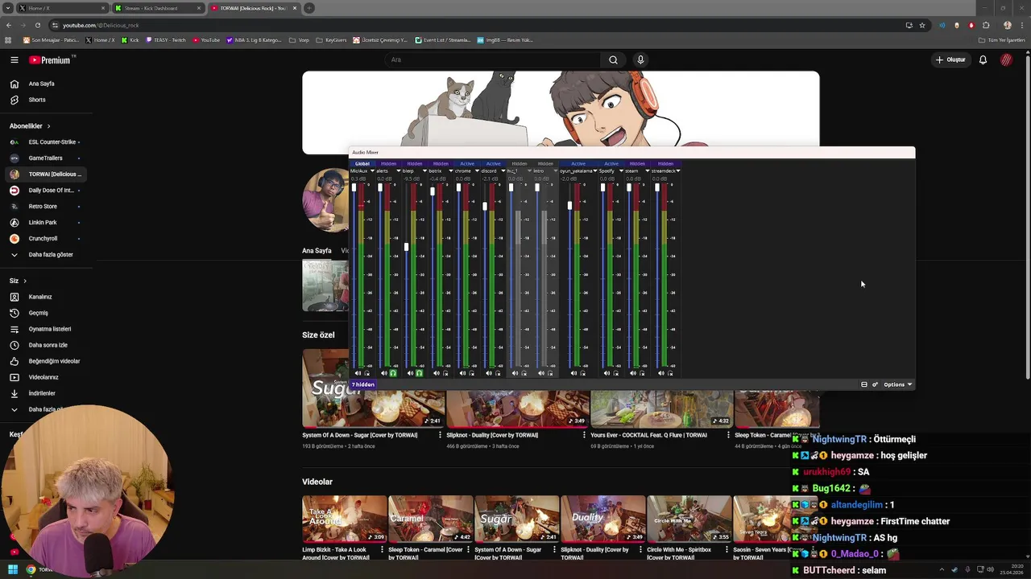Start voice search with microphone icon

click(640, 60)
